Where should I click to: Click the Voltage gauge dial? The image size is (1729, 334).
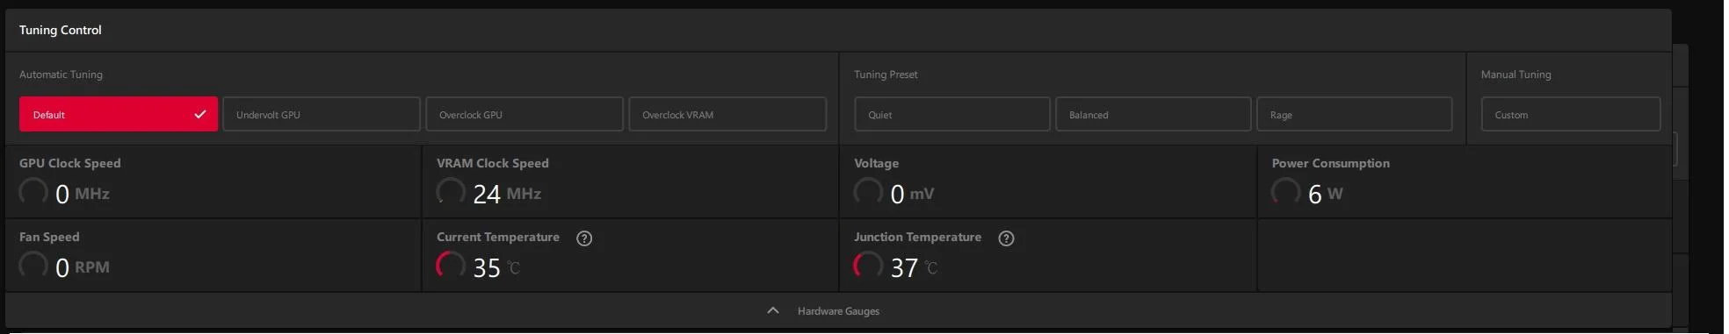868,192
